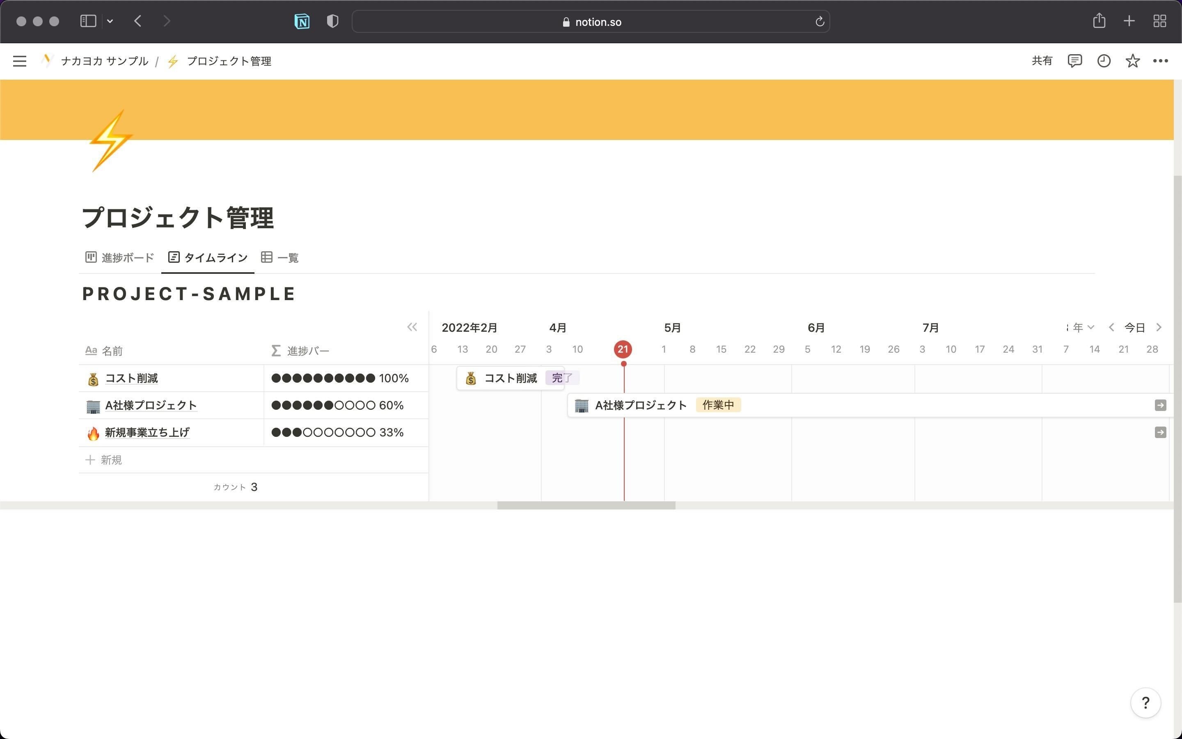
Task: View page update history clock icon
Action: pos(1103,61)
